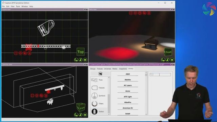Viewport: 217px width, 122px height.
Task: Click red four-arrow move icon in Beta view
Action: click(131, 13)
